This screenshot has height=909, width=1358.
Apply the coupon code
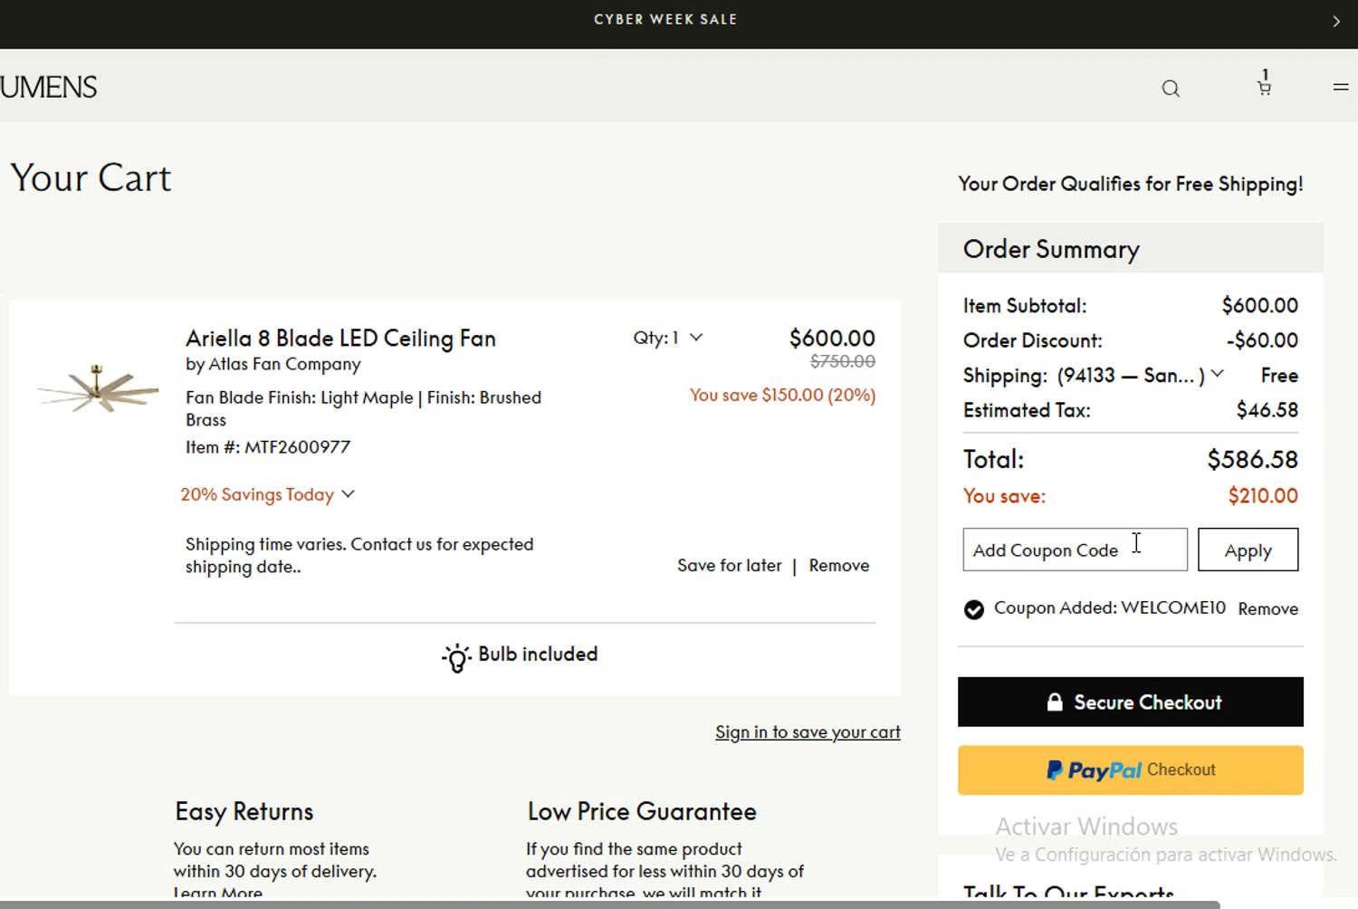pyautogui.click(x=1248, y=550)
